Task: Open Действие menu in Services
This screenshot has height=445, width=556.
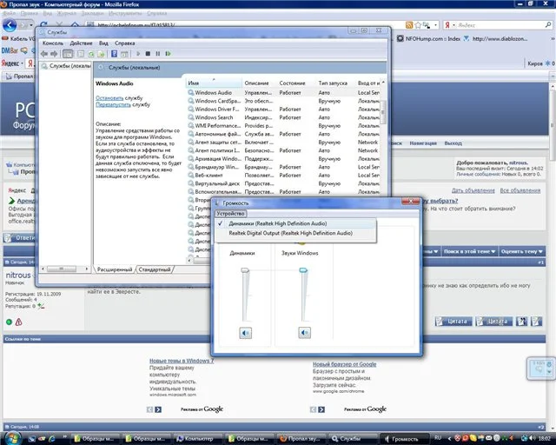Action: coord(81,43)
